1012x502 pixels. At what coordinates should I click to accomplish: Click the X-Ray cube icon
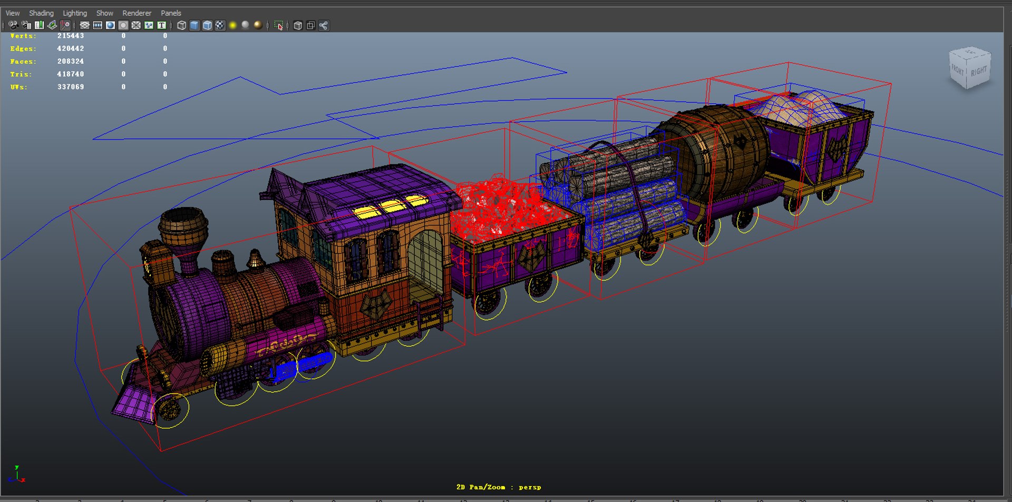pyautogui.click(x=298, y=25)
